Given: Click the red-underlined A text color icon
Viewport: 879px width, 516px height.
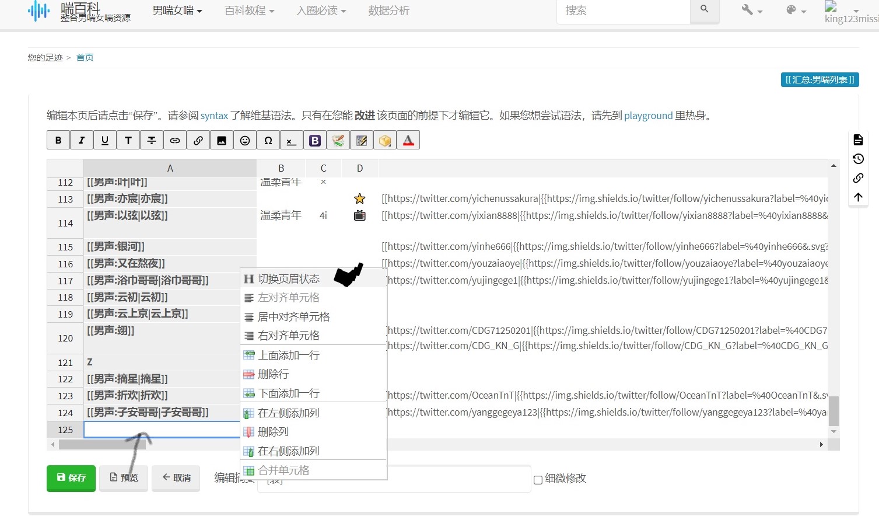Looking at the screenshot, I should click(408, 140).
